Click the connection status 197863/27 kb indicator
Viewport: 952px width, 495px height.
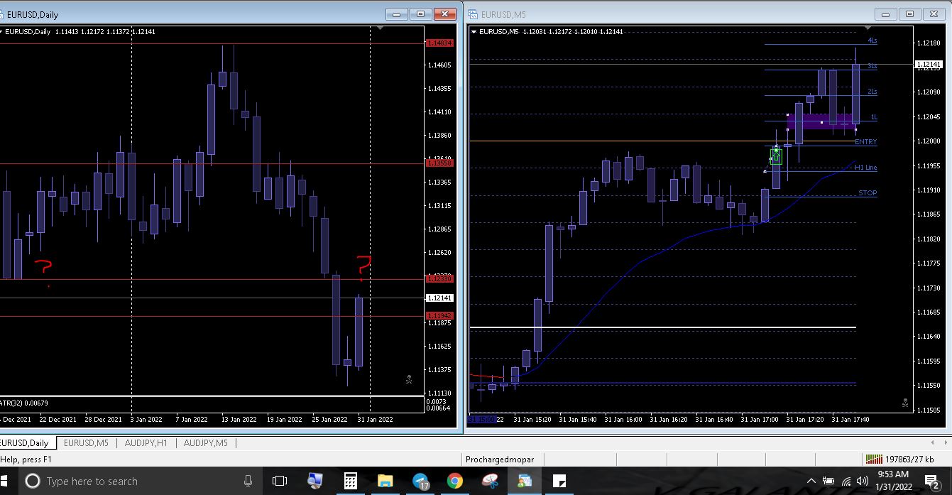click(900, 459)
